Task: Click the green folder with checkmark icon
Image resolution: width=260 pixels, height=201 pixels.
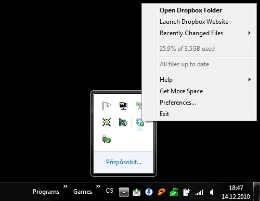Action: tap(174, 192)
